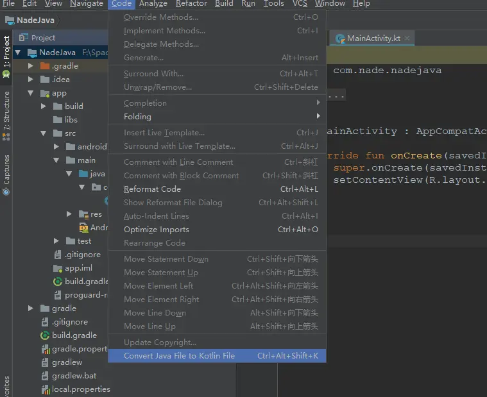Click collapsed import fold dots in editor
This screenshot has height=397, width=487.
pos(336,96)
